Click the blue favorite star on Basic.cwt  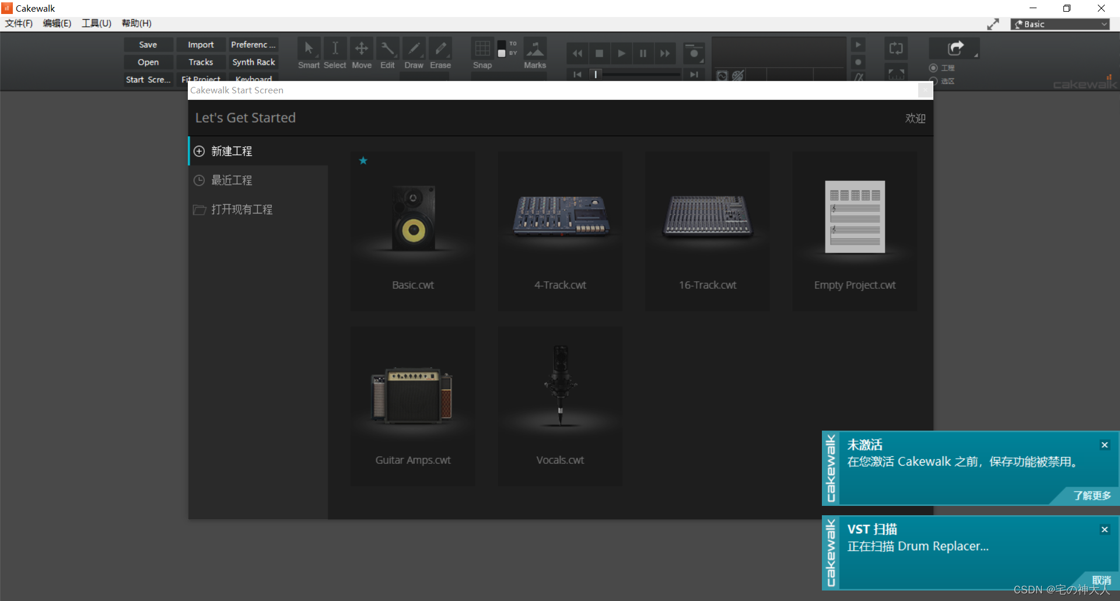[363, 160]
